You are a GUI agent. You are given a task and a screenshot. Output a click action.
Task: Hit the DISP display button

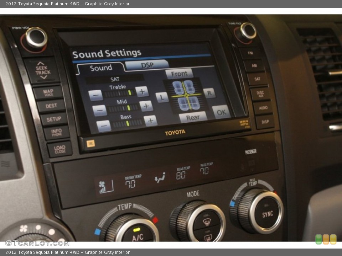click(x=265, y=122)
